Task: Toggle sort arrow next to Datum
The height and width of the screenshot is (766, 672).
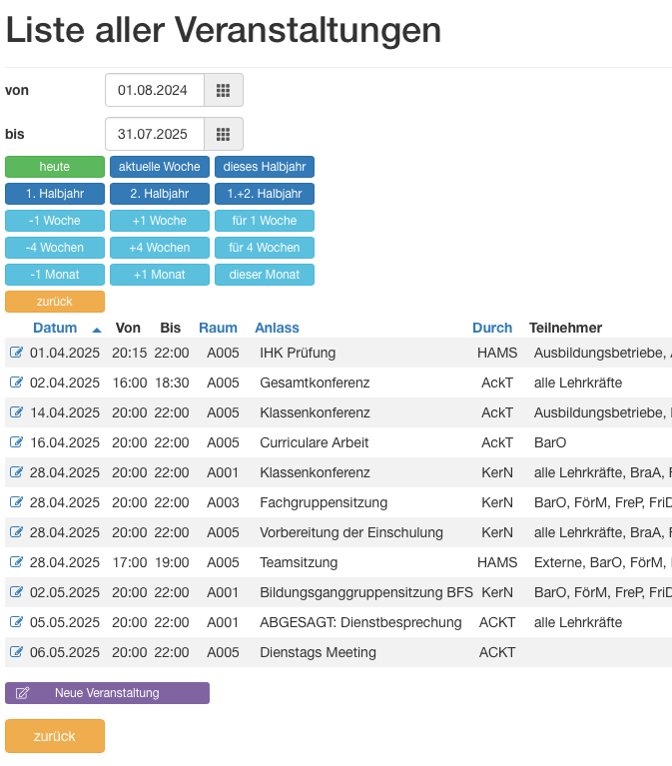Action: [x=97, y=330]
